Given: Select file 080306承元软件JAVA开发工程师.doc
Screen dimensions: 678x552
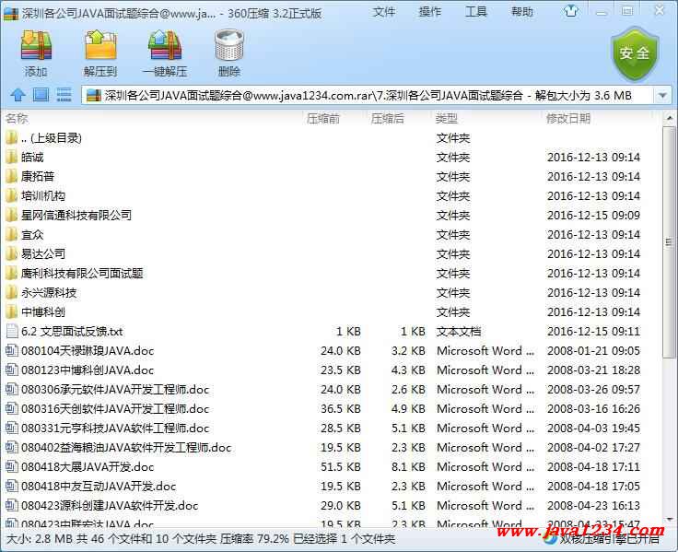Looking at the screenshot, I should (115, 390).
